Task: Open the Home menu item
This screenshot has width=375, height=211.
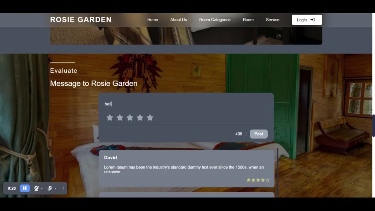Action: coord(153,20)
